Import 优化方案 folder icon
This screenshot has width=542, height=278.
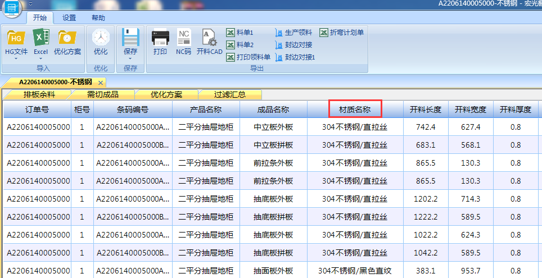(67, 38)
